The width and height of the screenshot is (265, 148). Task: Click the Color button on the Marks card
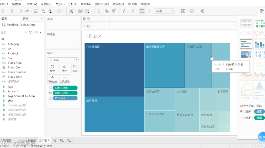(x=52, y=68)
